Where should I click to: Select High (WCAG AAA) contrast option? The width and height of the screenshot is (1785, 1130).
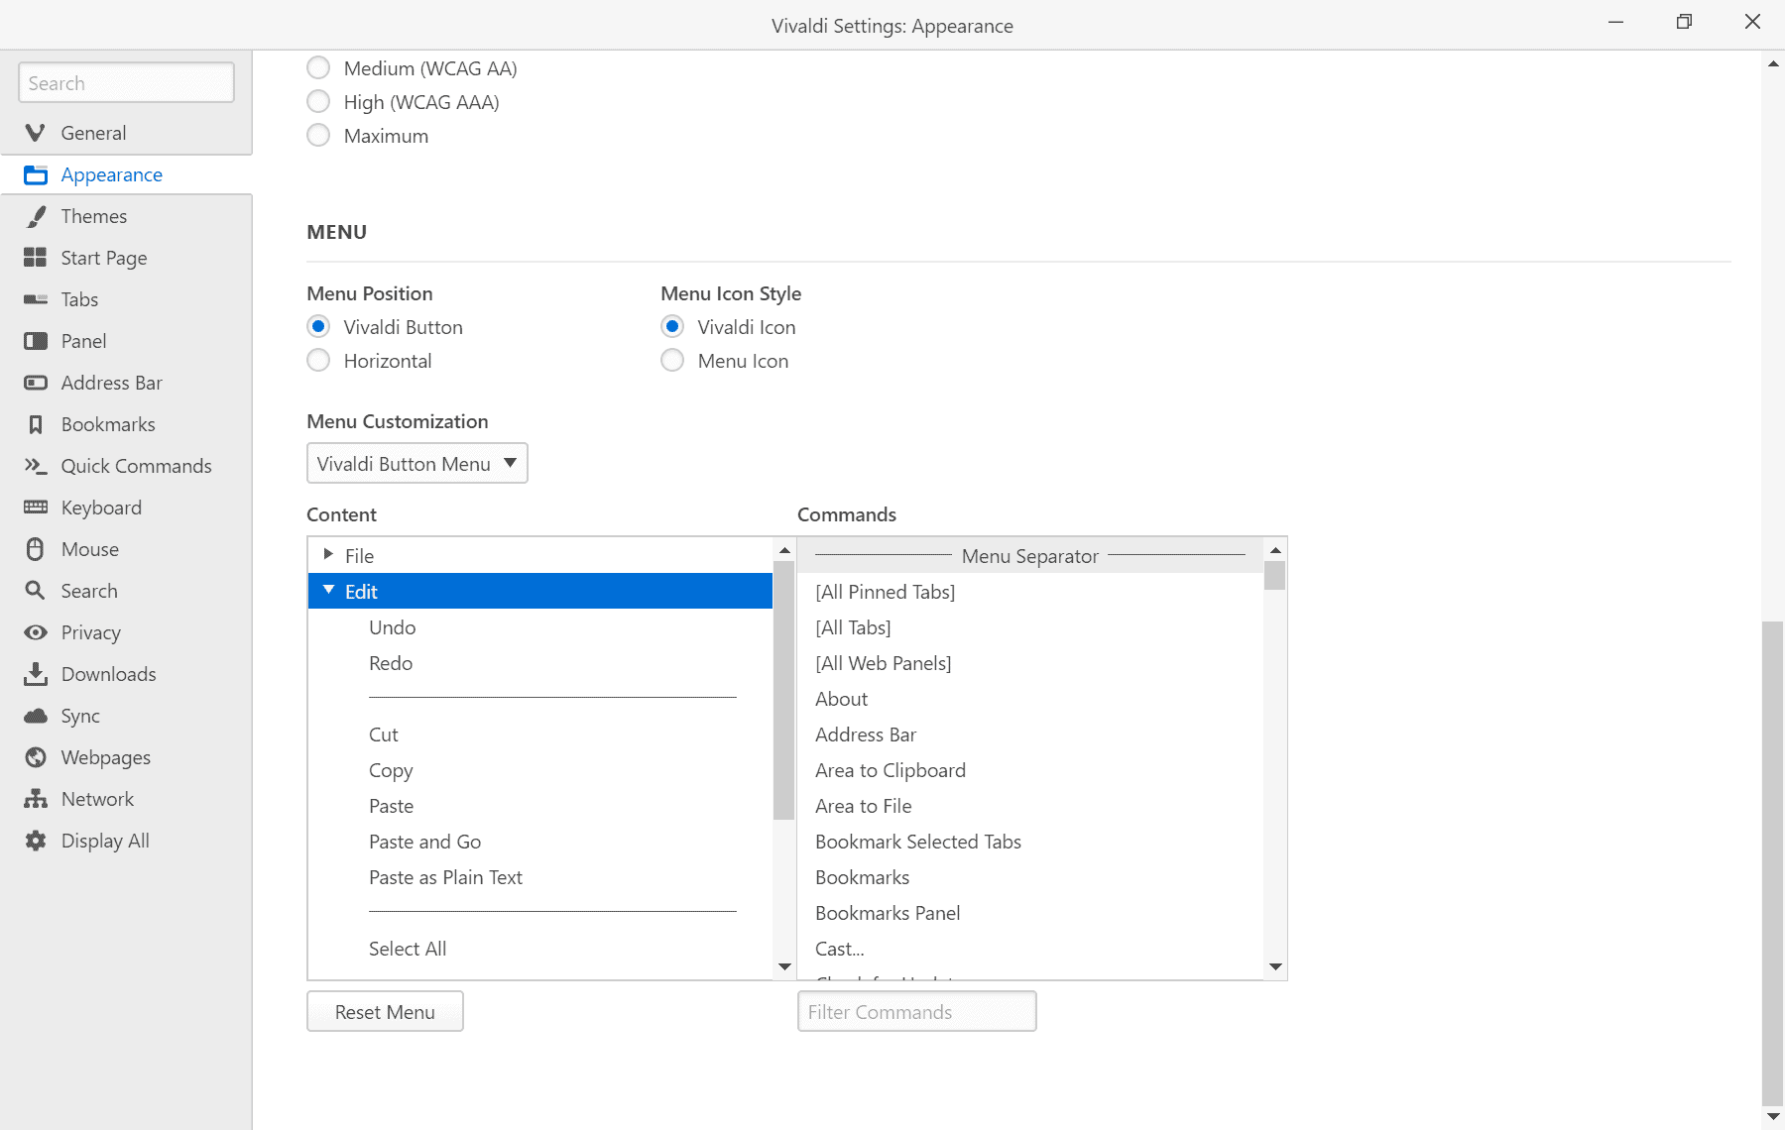coord(318,102)
